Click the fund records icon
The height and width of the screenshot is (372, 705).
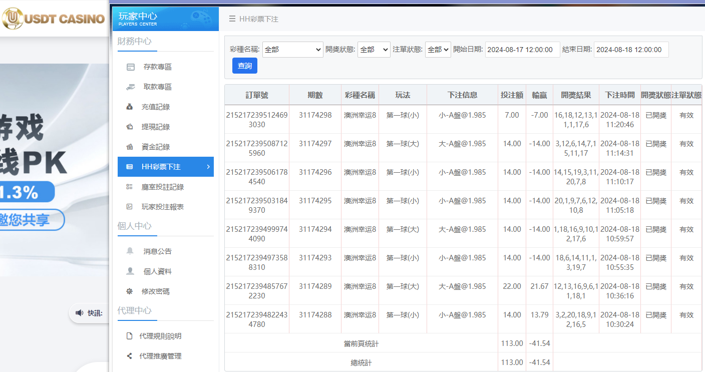[x=130, y=147]
